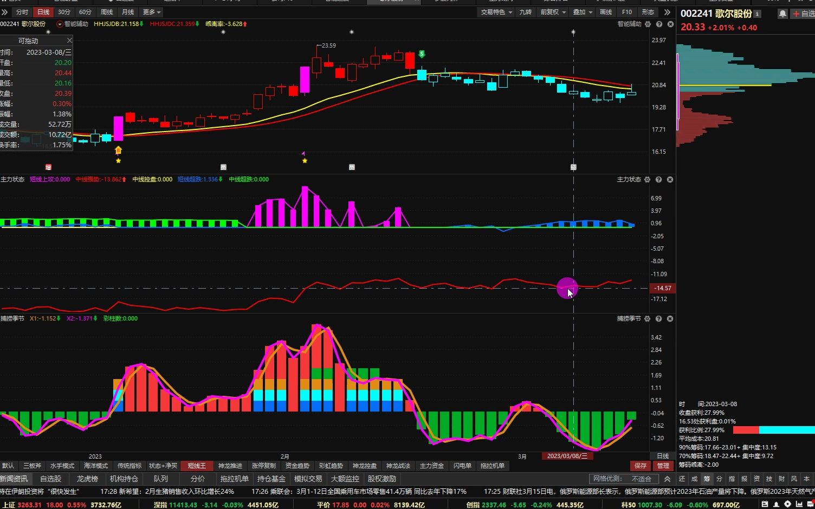Open the 大额监控 tab

pos(345,479)
